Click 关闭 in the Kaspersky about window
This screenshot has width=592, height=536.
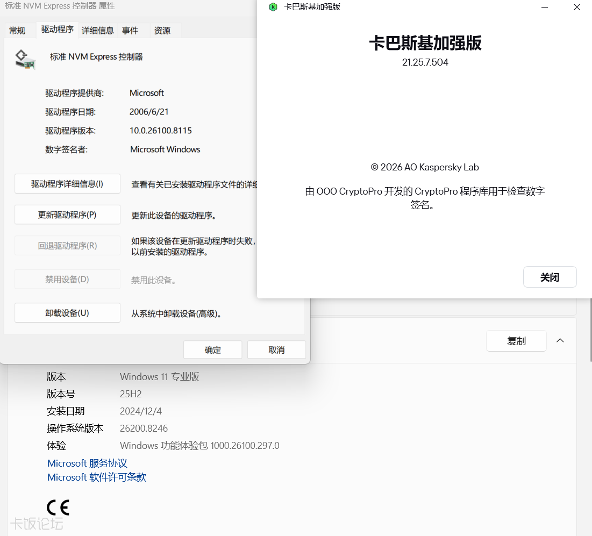point(550,277)
